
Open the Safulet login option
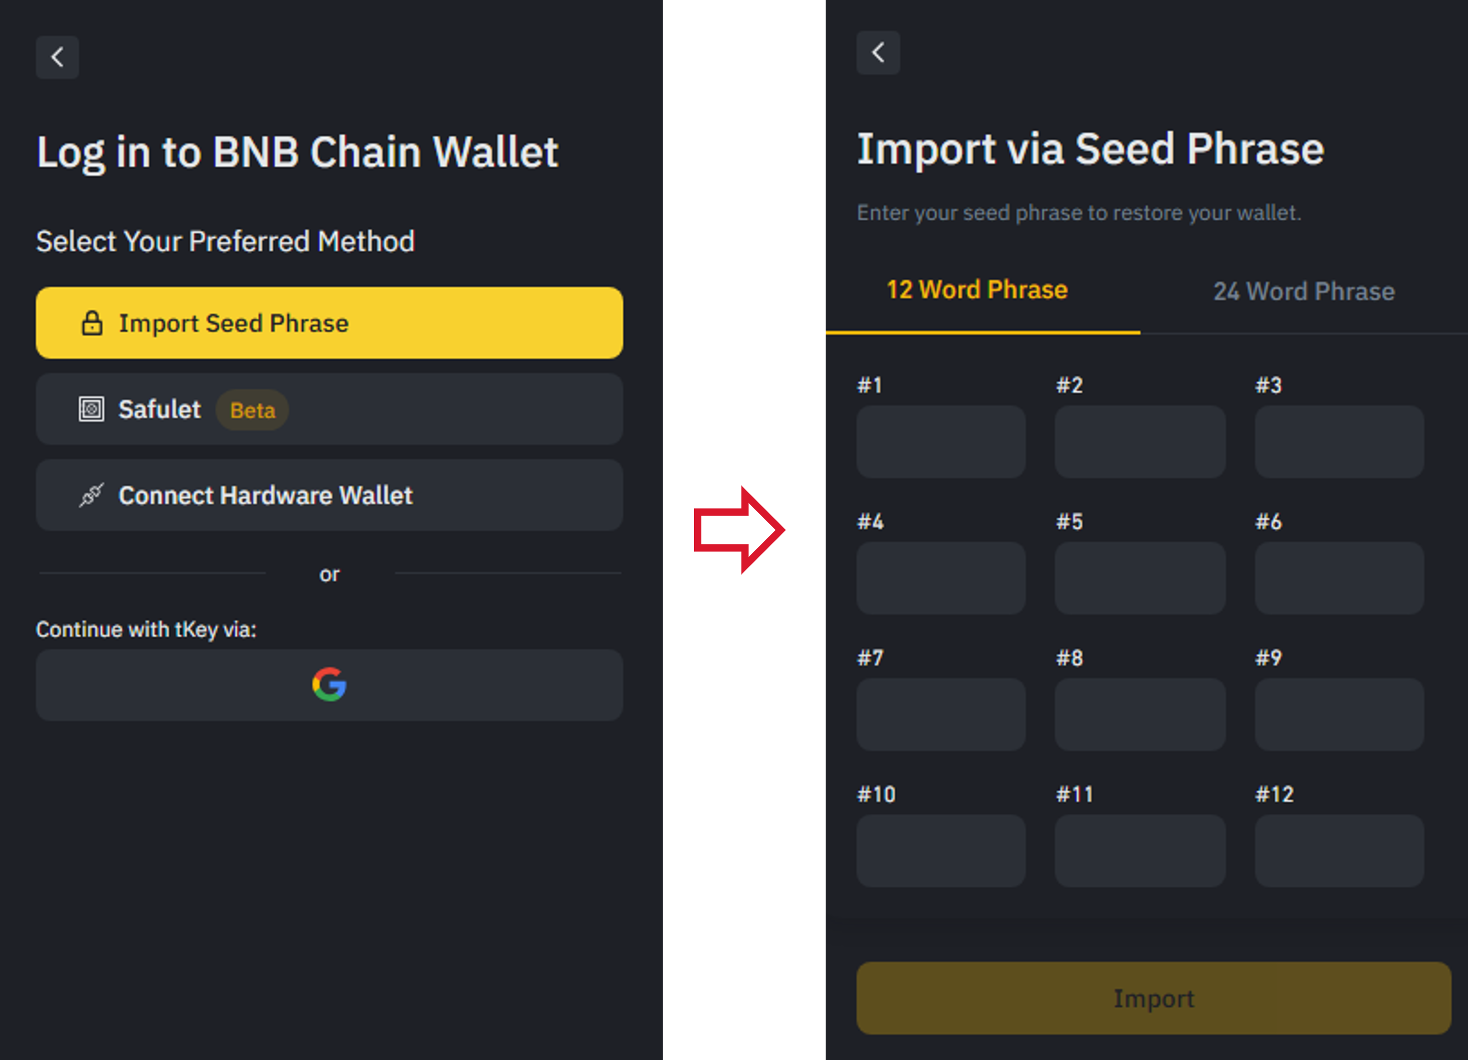point(330,409)
